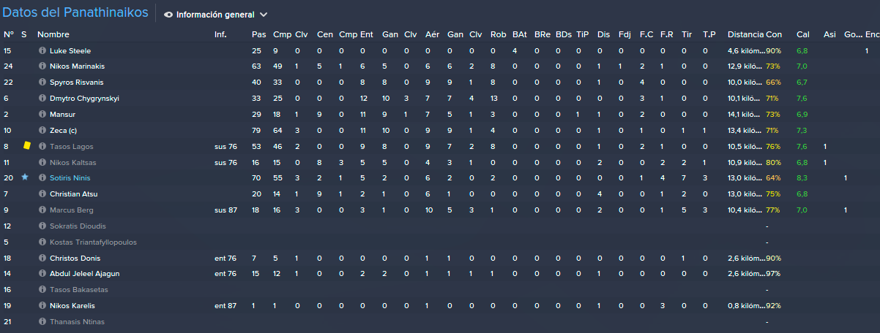The width and height of the screenshot is (880, 333).
Task: Open info icon for Kostas Triantafyllopoulos
Action: click(42, 242)
